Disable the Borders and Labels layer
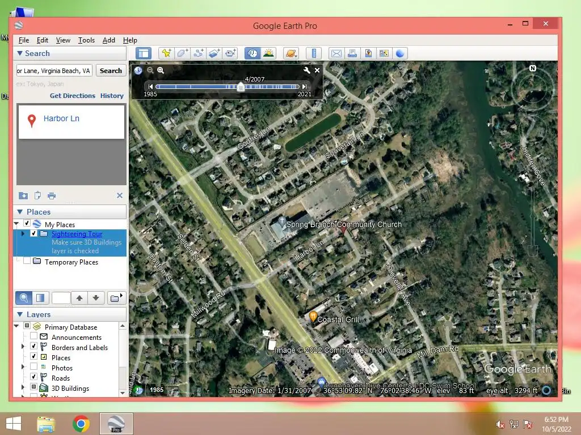The width and height of the screenshot is (581, 435). [33, 346]
